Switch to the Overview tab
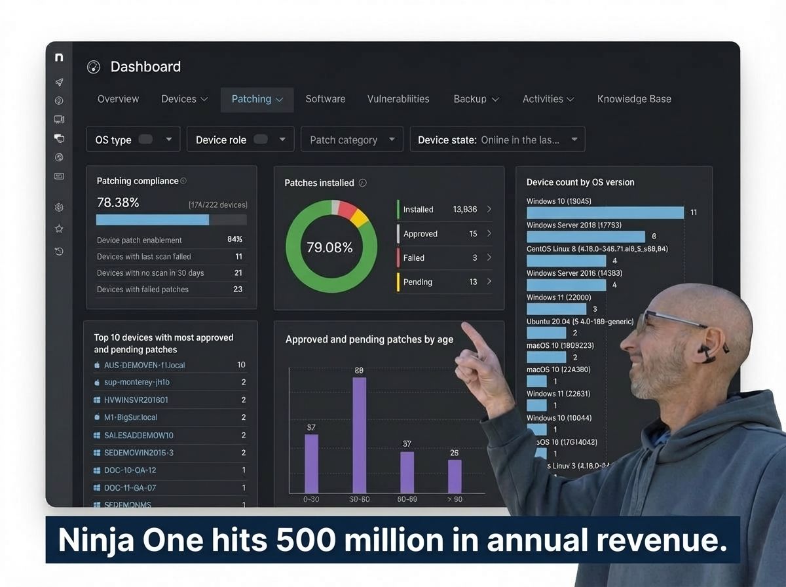Screen dimensions: 786x587 pos(118,99)
